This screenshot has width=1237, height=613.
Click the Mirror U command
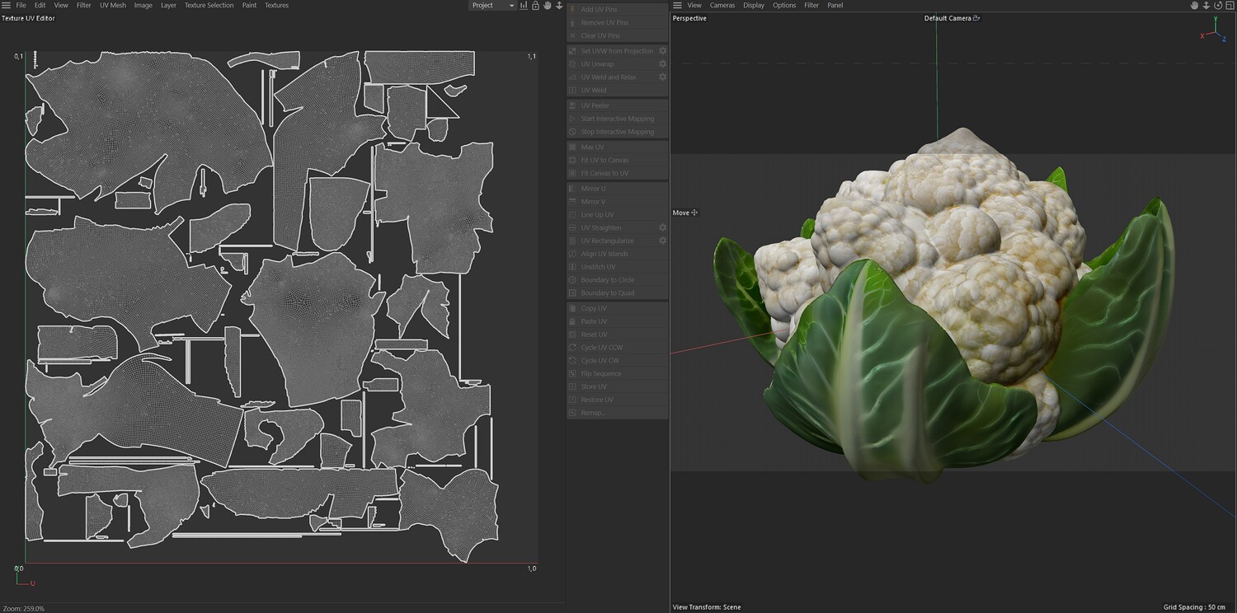click(x=617, y=189)
